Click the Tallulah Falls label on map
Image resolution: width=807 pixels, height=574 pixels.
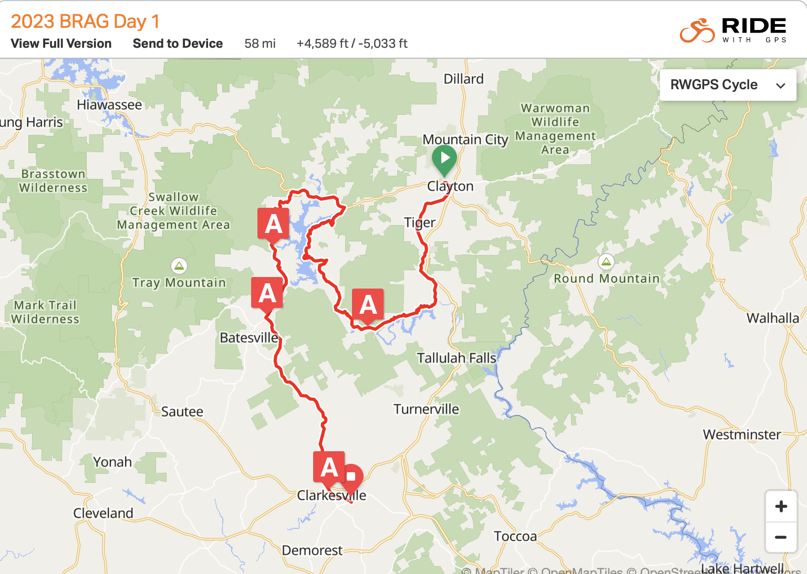point(456,358)
